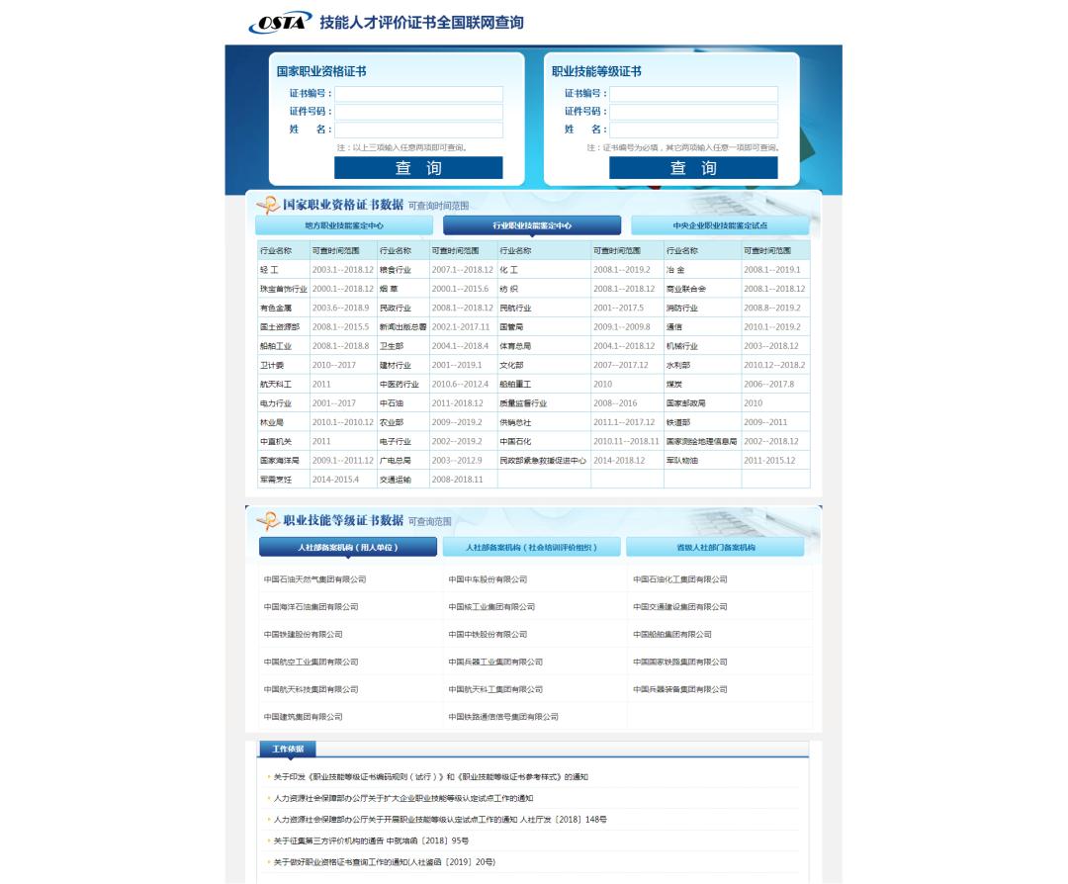
Task: Click the 消防行业 table cell
Action: click(702, 308)
